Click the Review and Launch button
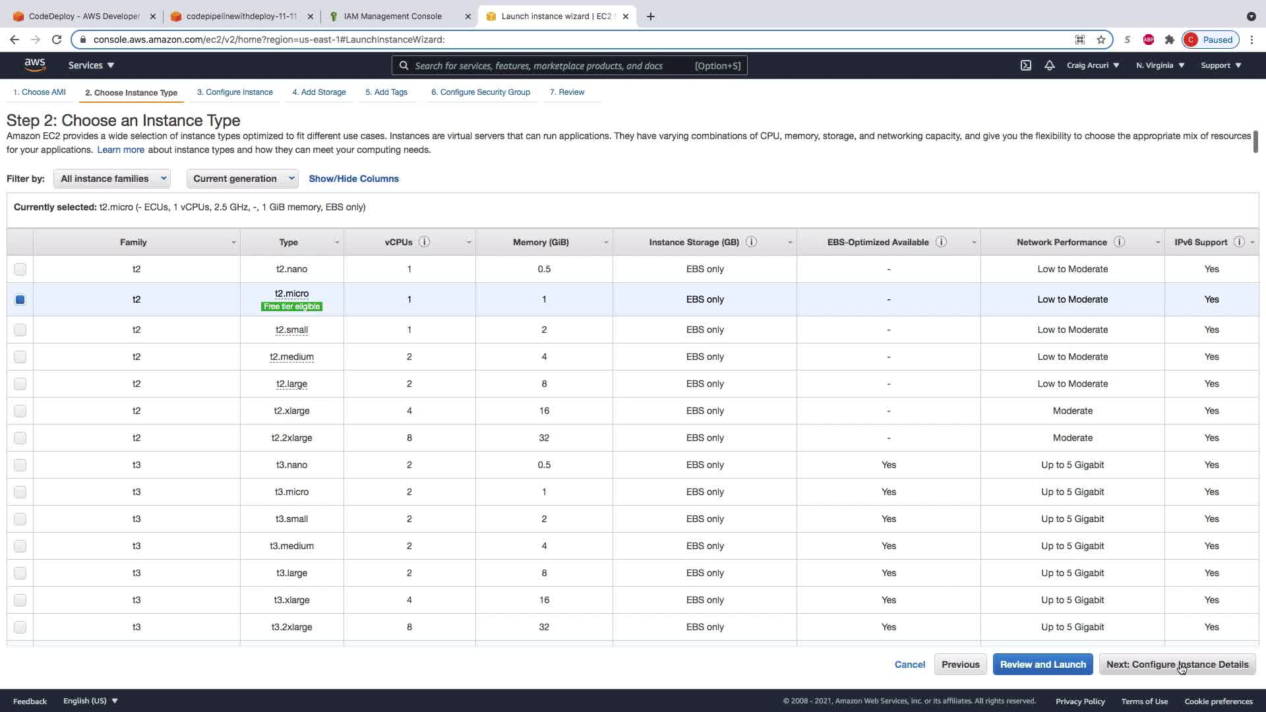1266x712 pixels. click(x=1042, y=665)
